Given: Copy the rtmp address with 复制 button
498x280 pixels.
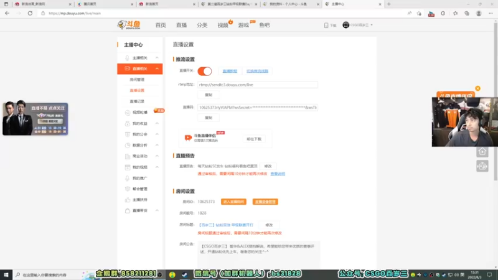Looking at the screenshot, I should (x=209, y=95).
